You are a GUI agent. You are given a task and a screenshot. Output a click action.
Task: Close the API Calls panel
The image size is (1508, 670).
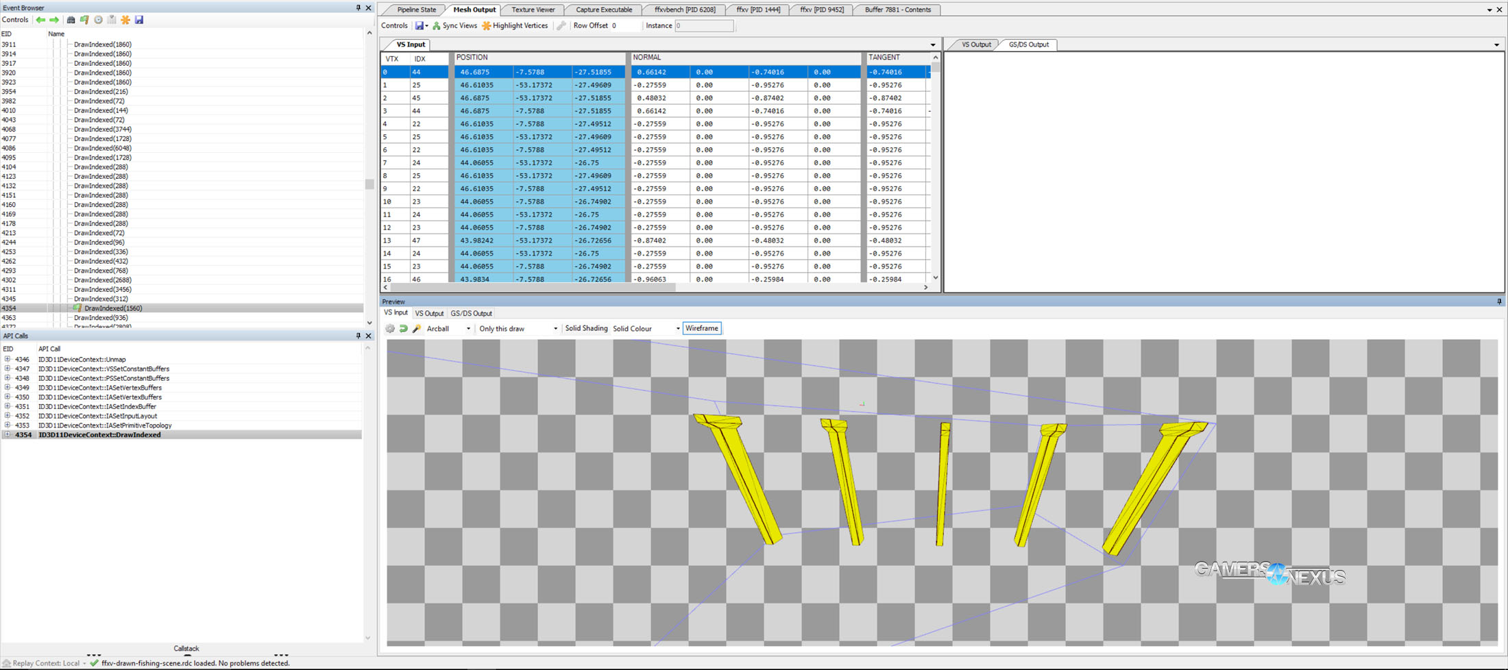pyautogui.click(x=369, y=336)
